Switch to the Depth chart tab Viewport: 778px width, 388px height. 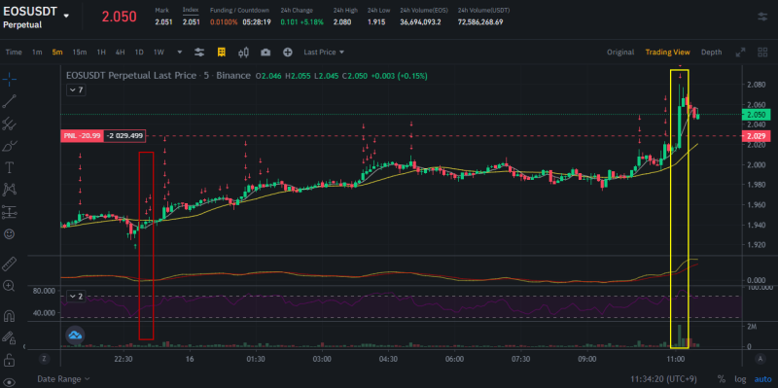pos(711,53)
